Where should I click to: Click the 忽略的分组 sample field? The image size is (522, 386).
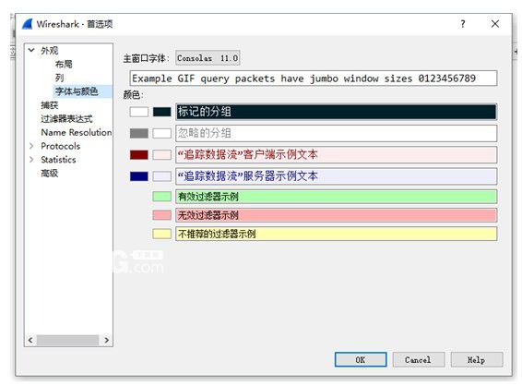[337, 133]
